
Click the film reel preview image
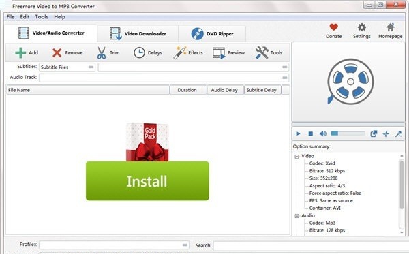click(350, 82)
